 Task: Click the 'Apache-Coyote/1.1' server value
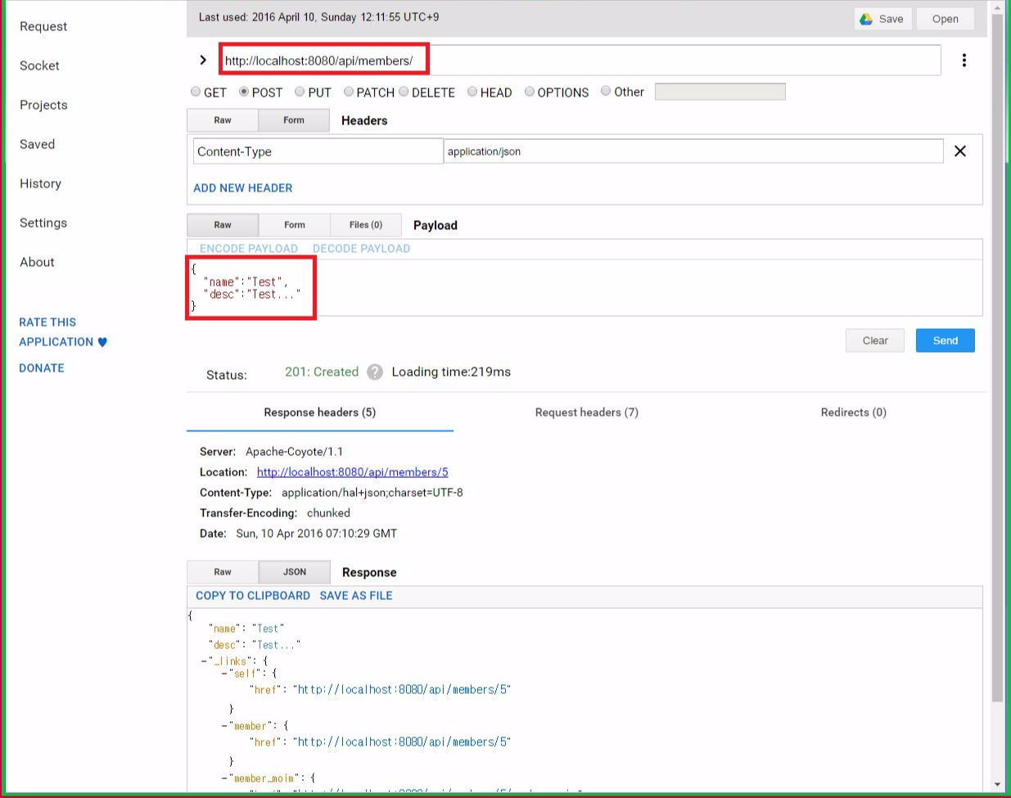coord(294,451)
